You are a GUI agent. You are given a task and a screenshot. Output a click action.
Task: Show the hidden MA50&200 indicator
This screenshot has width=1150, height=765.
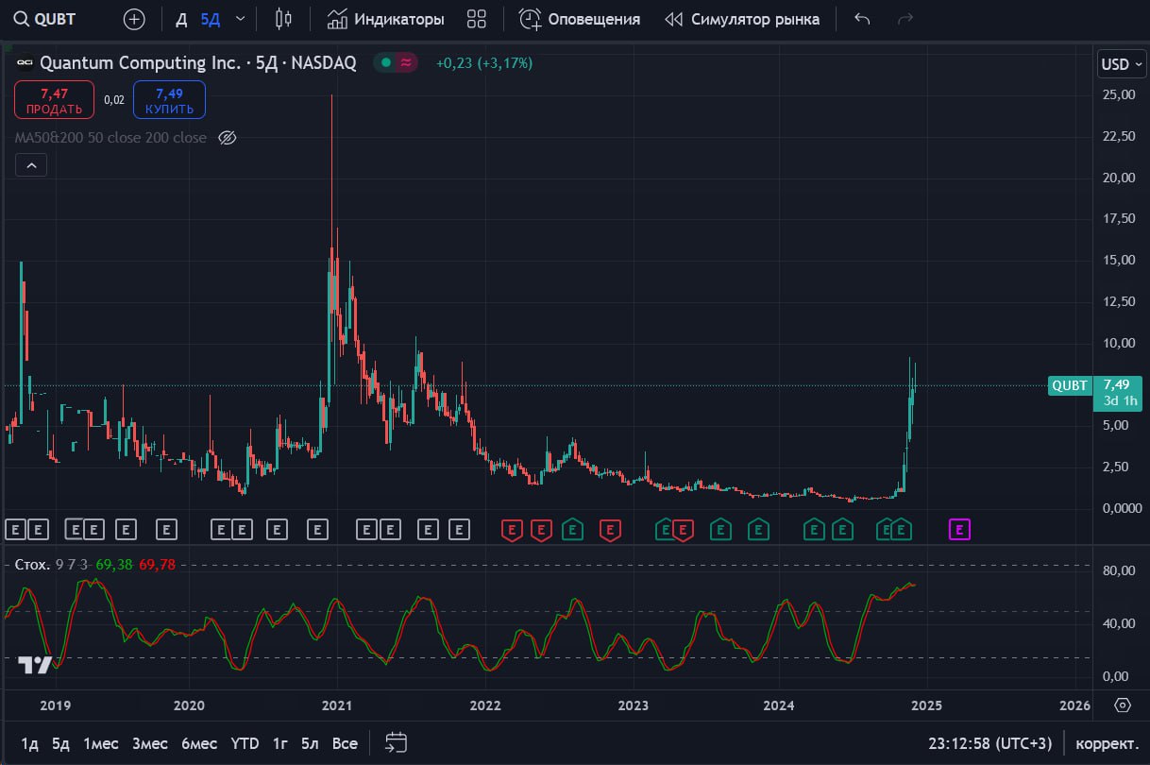[227, 138]
